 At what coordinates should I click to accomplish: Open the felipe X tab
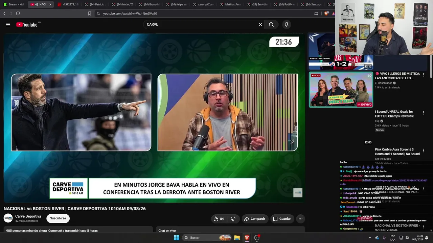[176, 4]
